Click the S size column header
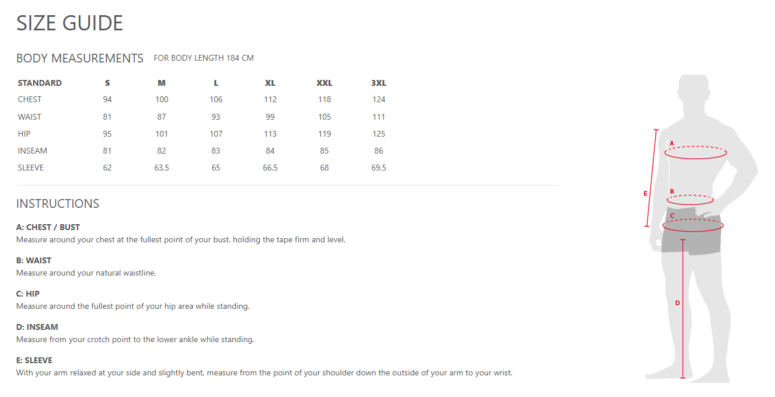This screenshot has width=775, height=397. tap(107, 83)
